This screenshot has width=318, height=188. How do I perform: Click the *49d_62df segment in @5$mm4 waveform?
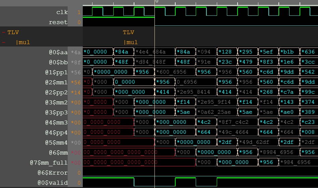(258, 142)
